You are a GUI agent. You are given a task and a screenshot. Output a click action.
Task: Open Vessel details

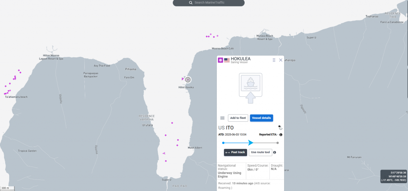tap(261, 118)
